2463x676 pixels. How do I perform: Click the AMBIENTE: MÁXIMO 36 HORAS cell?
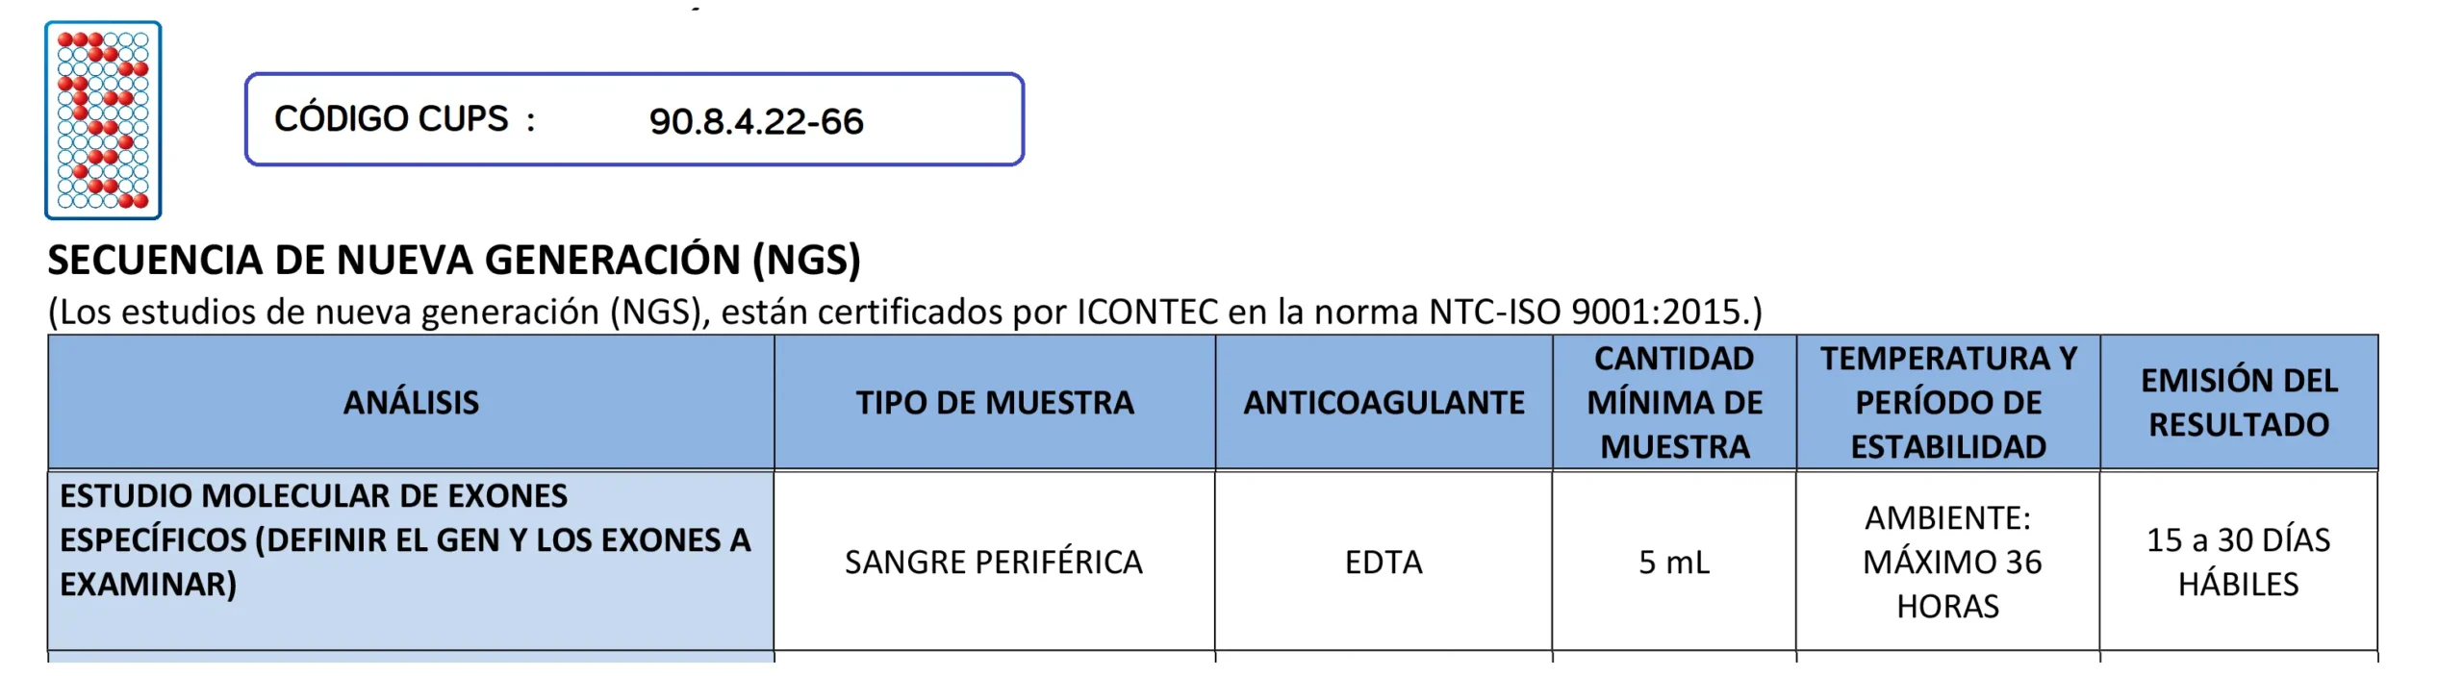(x=1948, y=563)
